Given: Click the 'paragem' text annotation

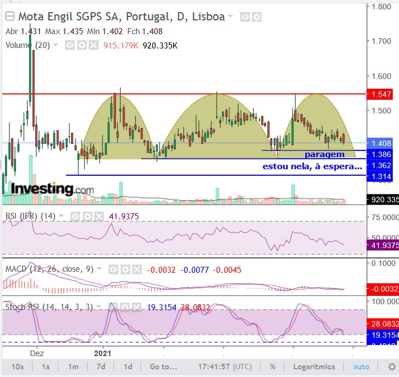Looking at the screenshot, I should pyautogui.click(x=325, y=154).
